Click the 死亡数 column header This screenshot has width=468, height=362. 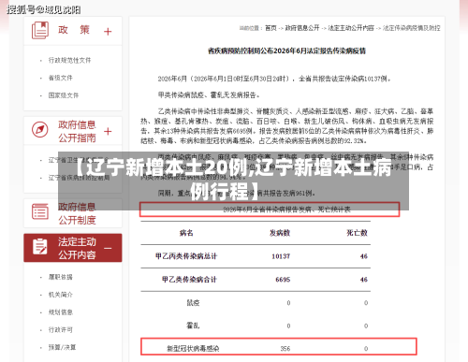pos(358,233)
